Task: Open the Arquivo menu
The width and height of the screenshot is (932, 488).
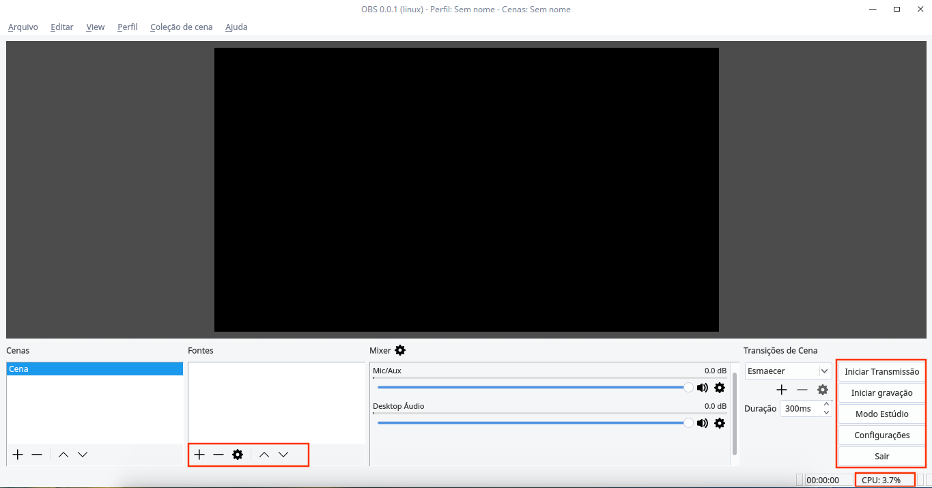Action: point(23,27)
